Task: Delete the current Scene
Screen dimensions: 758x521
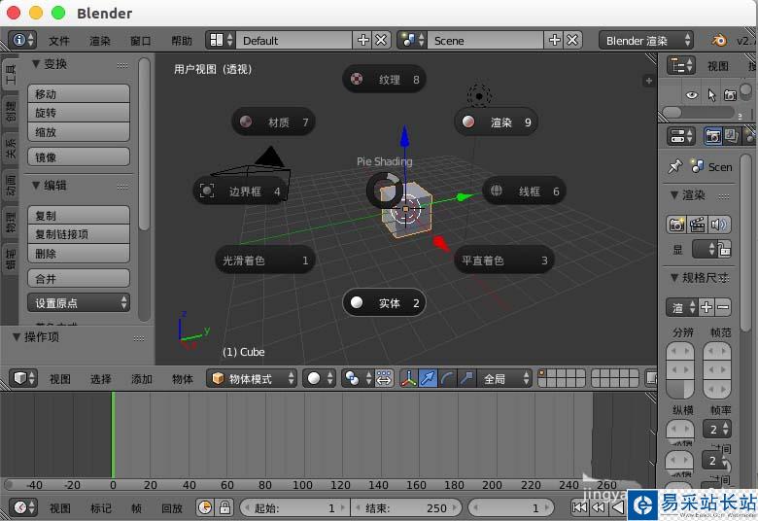Action: click(x=572, y=40)
